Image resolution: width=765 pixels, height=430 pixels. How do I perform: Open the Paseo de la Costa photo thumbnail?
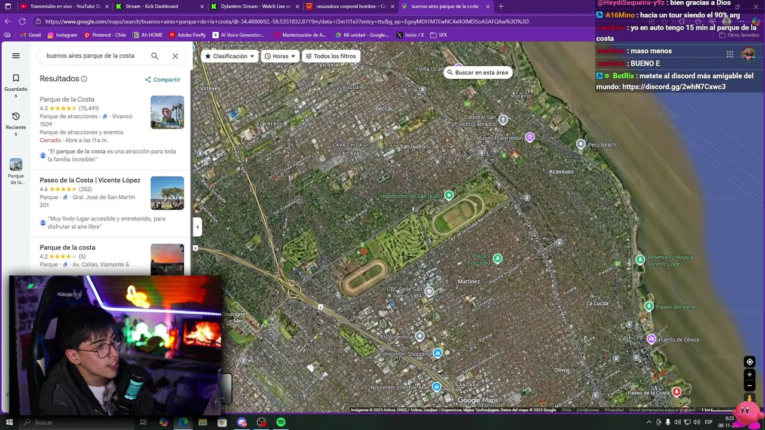click(x=167, y=193)
